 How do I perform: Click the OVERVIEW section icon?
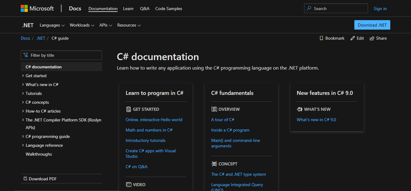[x=214, y=109]
